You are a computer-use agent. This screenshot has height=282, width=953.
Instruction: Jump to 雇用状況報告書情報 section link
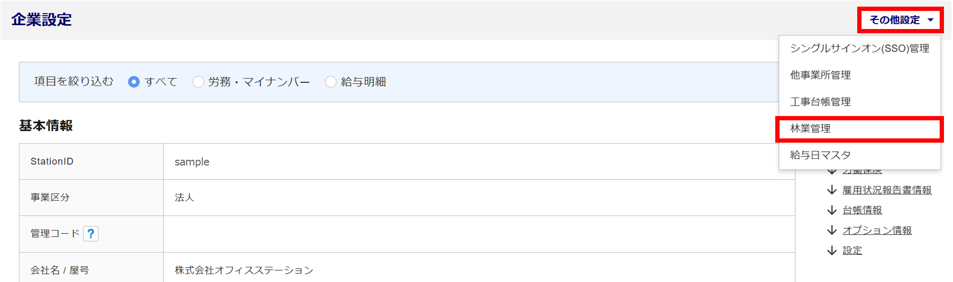pos(887,190)
